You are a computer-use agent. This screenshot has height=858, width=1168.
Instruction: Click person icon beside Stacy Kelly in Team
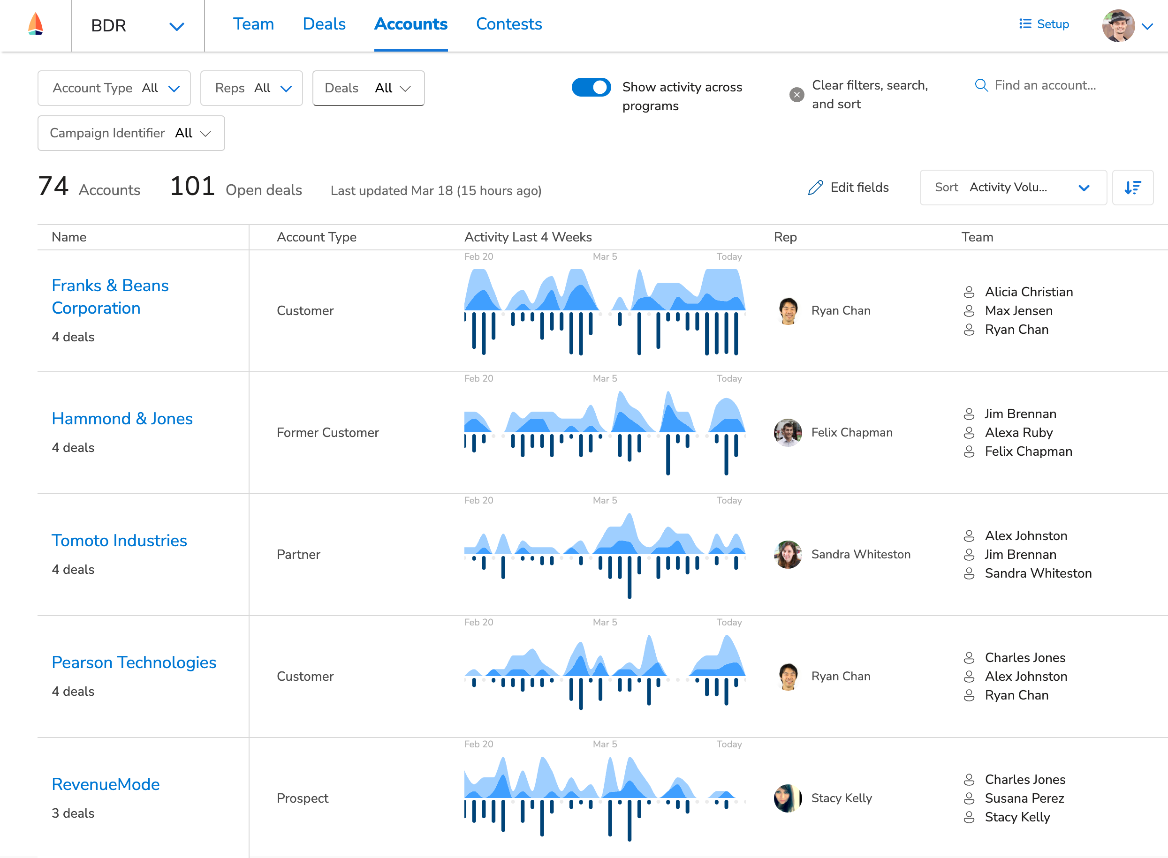969,817
